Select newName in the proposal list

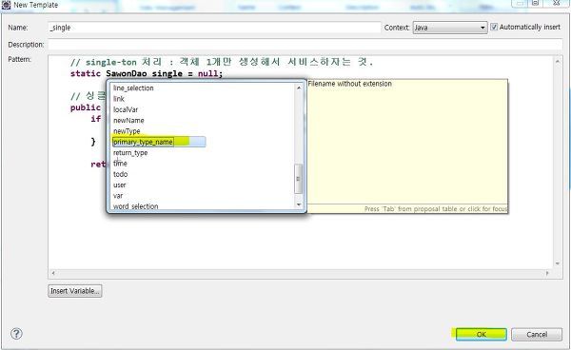128,120
